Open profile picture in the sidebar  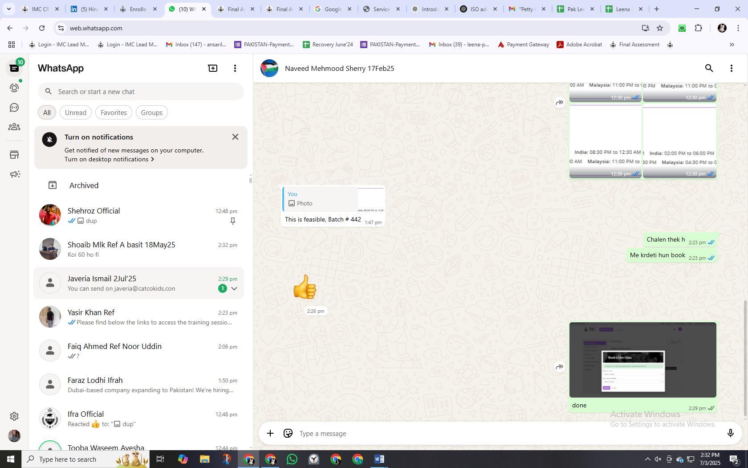coord(14,435)
